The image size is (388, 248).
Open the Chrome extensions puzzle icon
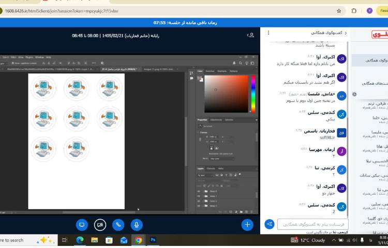[354, 11]
